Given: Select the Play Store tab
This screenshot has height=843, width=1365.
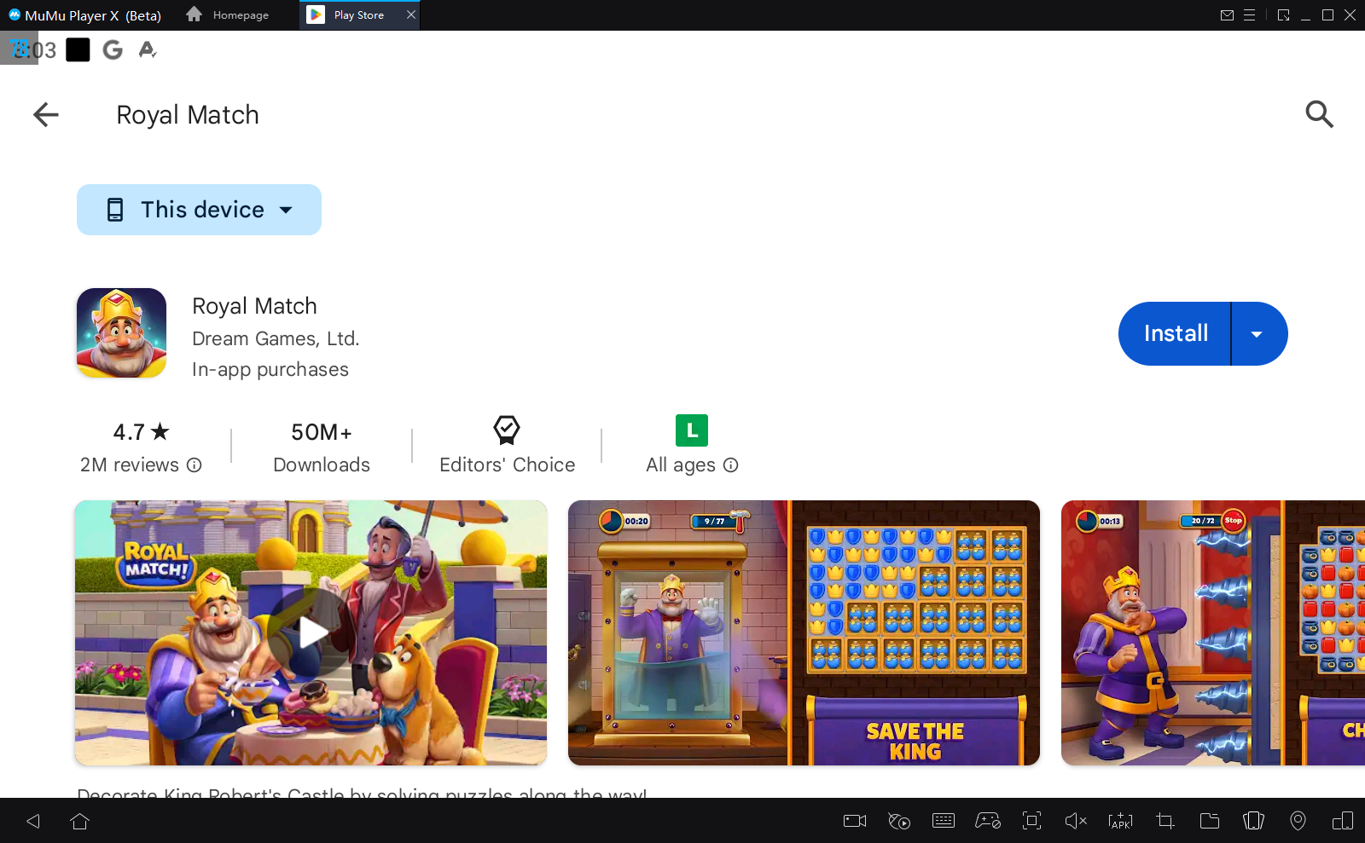Looking at the screenshot, I should pos(358,15).
